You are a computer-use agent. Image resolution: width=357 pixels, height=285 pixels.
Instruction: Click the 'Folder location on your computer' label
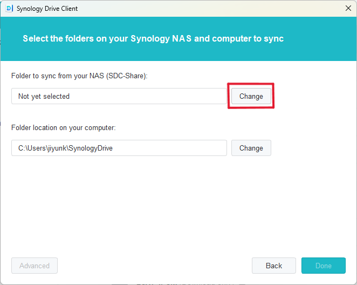[x=64, y=128]
